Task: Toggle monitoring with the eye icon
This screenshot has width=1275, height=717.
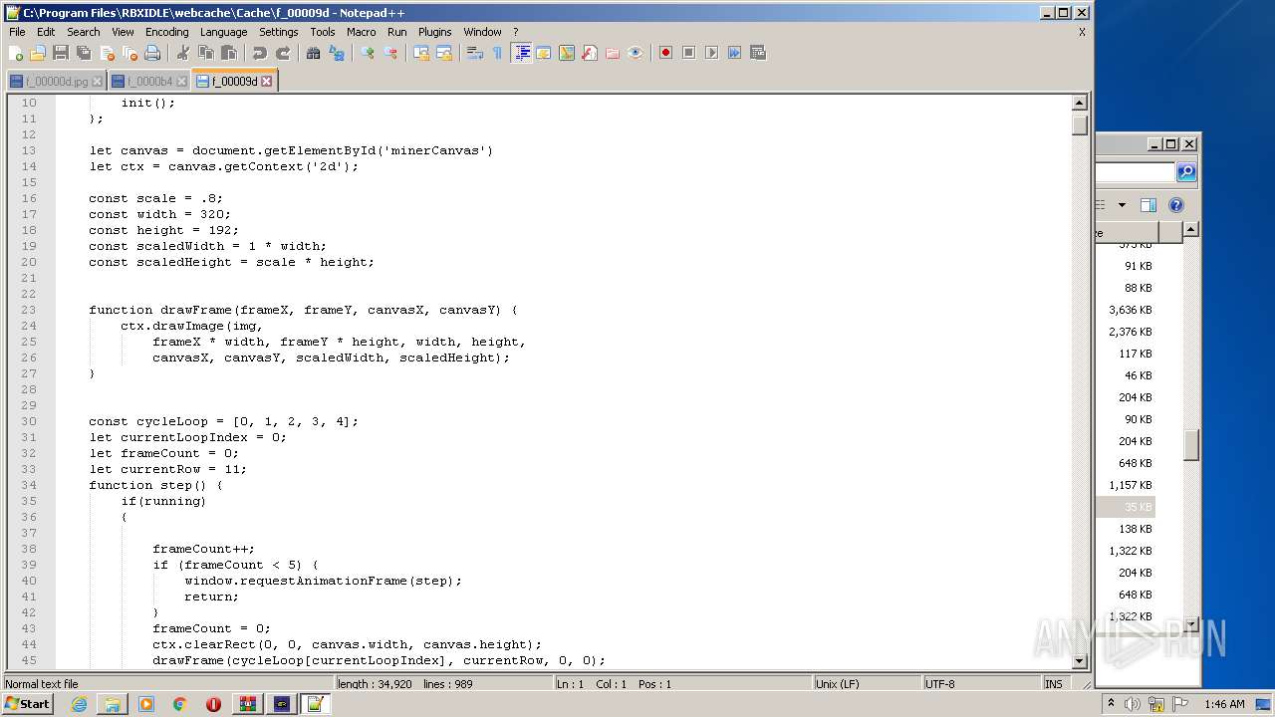Action: tap(635, 53)
